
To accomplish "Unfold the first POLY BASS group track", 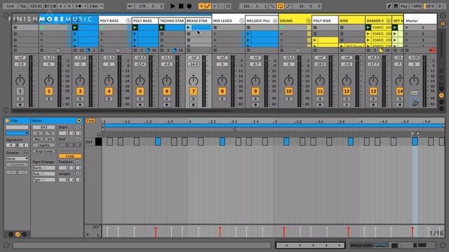I will pyautogui.click(x=128, y=20).
